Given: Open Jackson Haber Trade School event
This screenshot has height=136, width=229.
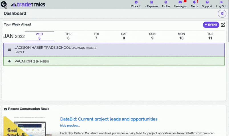Looking at the screenshot, I should 114,50.
